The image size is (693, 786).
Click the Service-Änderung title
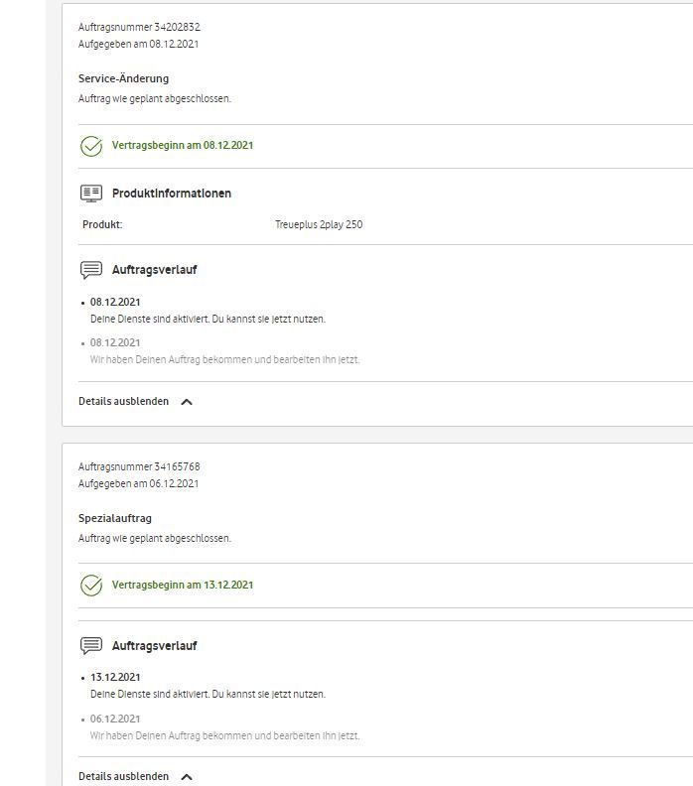tap(123, 78)
